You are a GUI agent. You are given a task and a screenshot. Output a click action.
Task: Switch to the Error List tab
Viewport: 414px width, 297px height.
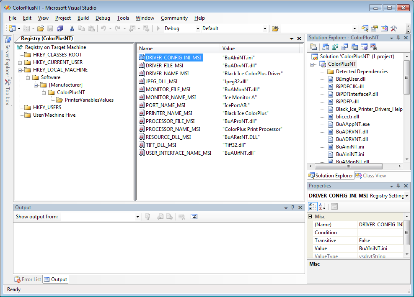point(28,279)
